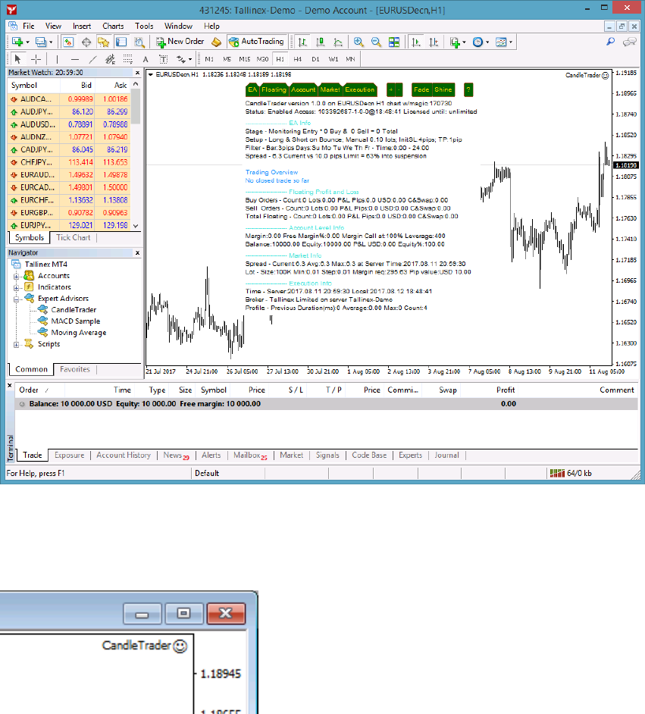This screenshot has height=714, width=645.
Task: Open the Profiles dropdown arrow
Action: coord(51,42)
